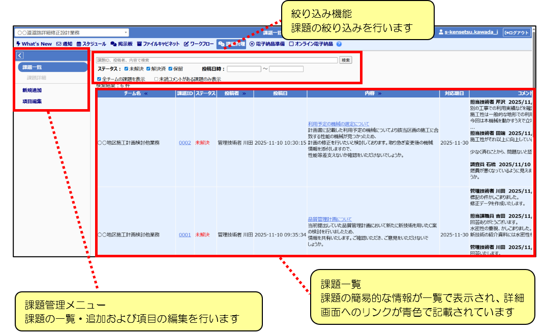Collapse the sidebar with the back arrow
The image size is (543, 336).
tap(20, 56)
